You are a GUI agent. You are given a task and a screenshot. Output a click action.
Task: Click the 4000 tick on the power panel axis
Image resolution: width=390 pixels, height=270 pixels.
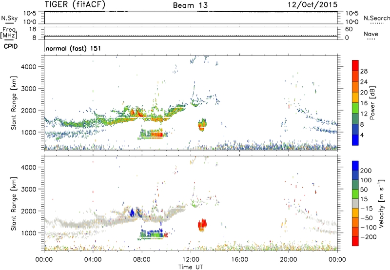(x=29, y=67)
